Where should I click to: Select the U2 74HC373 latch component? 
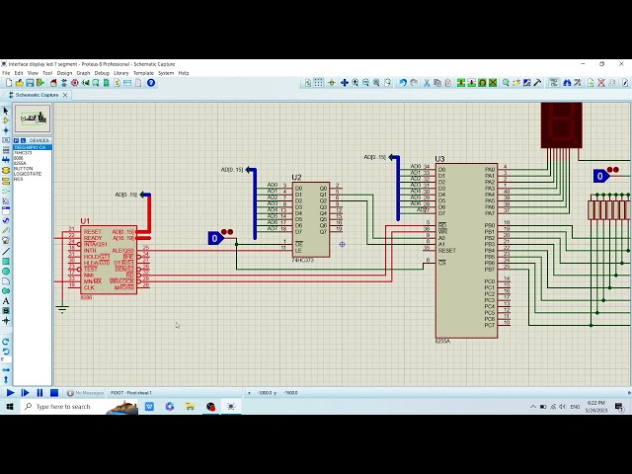(311, 219)
